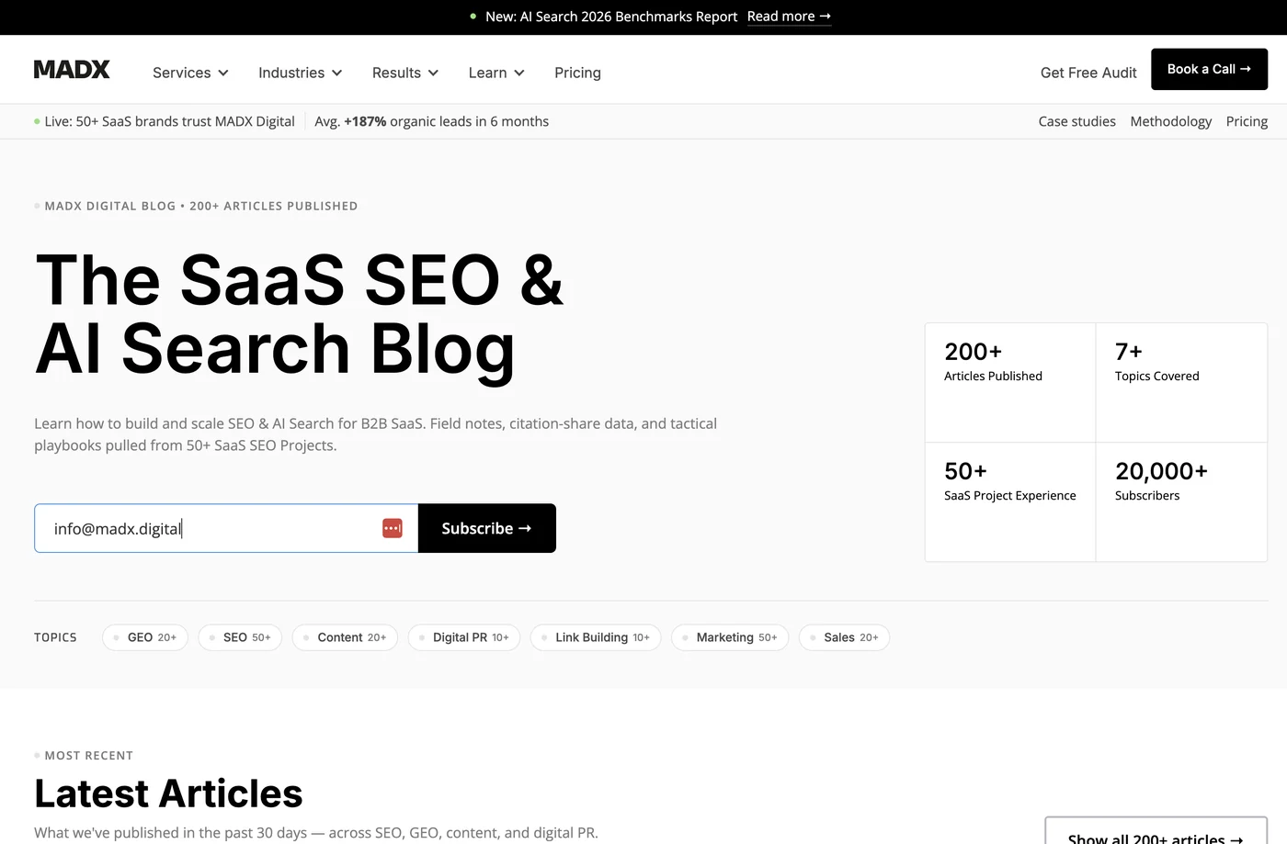
Task: Click the 50+ SaaS Project Experience stat
Action: point(1010,501)
